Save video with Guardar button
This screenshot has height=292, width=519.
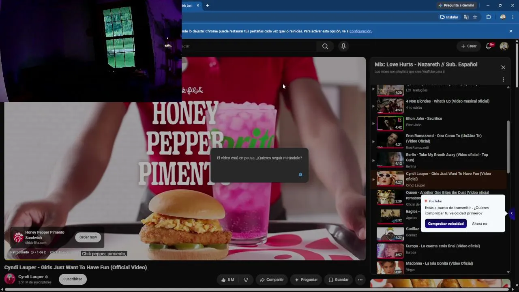pos(338,279)
